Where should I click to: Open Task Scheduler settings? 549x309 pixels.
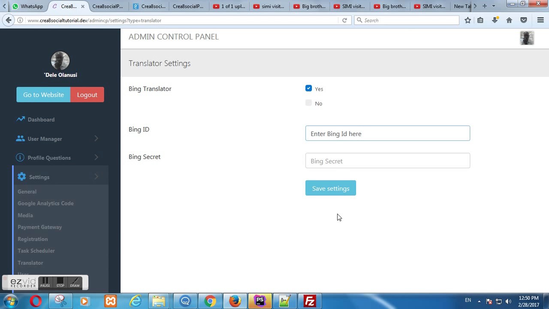point(36,251)
